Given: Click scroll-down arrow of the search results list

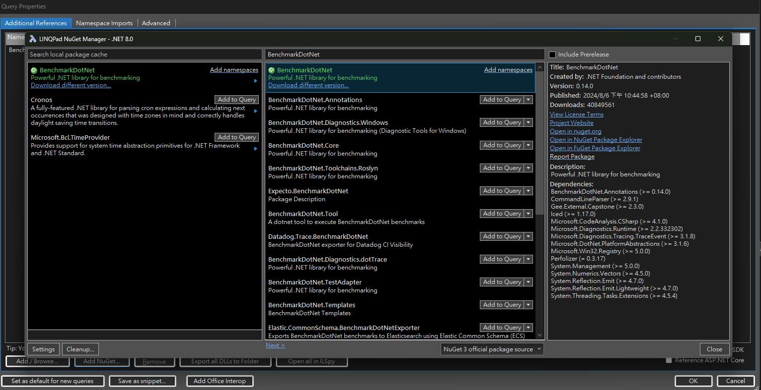Looking at the screenshot, I should tap(540, 335).
